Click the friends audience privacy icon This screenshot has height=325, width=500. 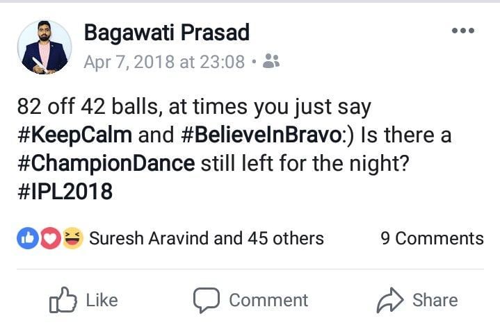click(272, 62)
